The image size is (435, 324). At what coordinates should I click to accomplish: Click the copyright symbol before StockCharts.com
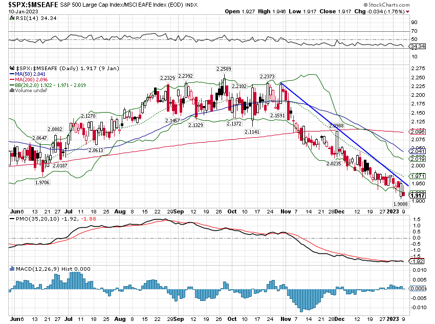365,5
